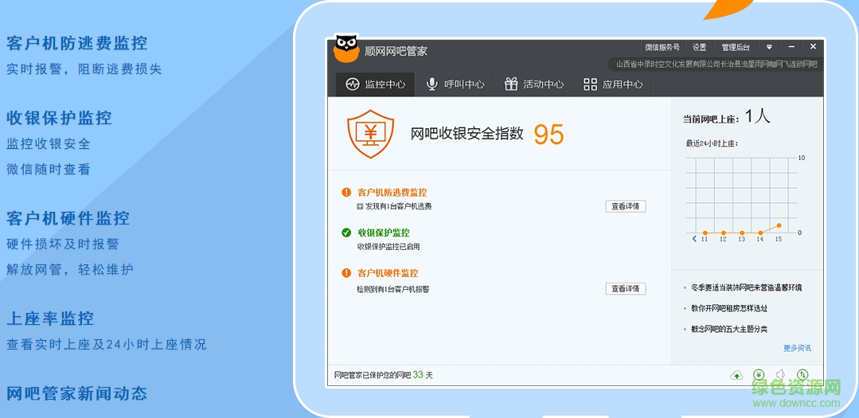
Task: Open 管理后台 in the title bar
Action: pos(735,47)
